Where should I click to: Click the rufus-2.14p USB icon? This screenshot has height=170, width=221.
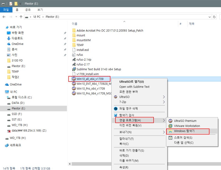tap(74, 60)
